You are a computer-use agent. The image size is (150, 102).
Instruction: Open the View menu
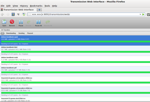[15, 6]
